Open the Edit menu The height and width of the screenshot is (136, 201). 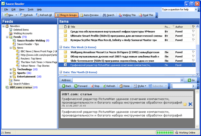[13, 9]
